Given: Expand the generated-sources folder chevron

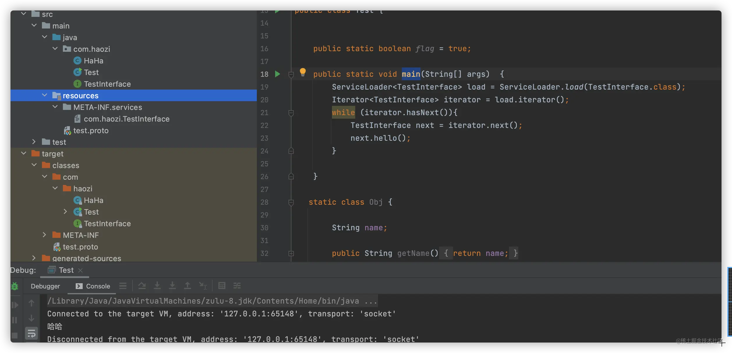Looking at the screenshot, I should pos(34,258).
